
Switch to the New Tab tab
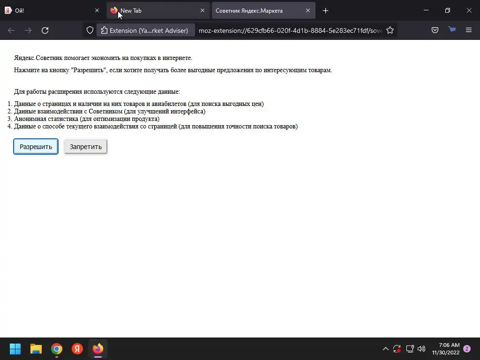(x=157, y=10)
